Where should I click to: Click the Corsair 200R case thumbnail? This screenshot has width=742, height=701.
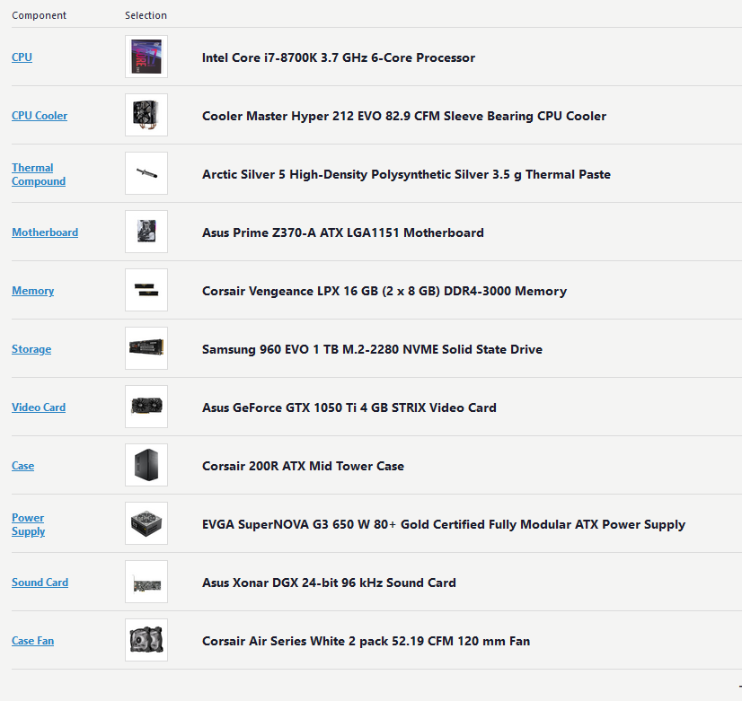tap(146, 465)
